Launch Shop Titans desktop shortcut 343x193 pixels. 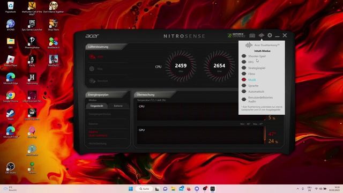click(54, 25)
